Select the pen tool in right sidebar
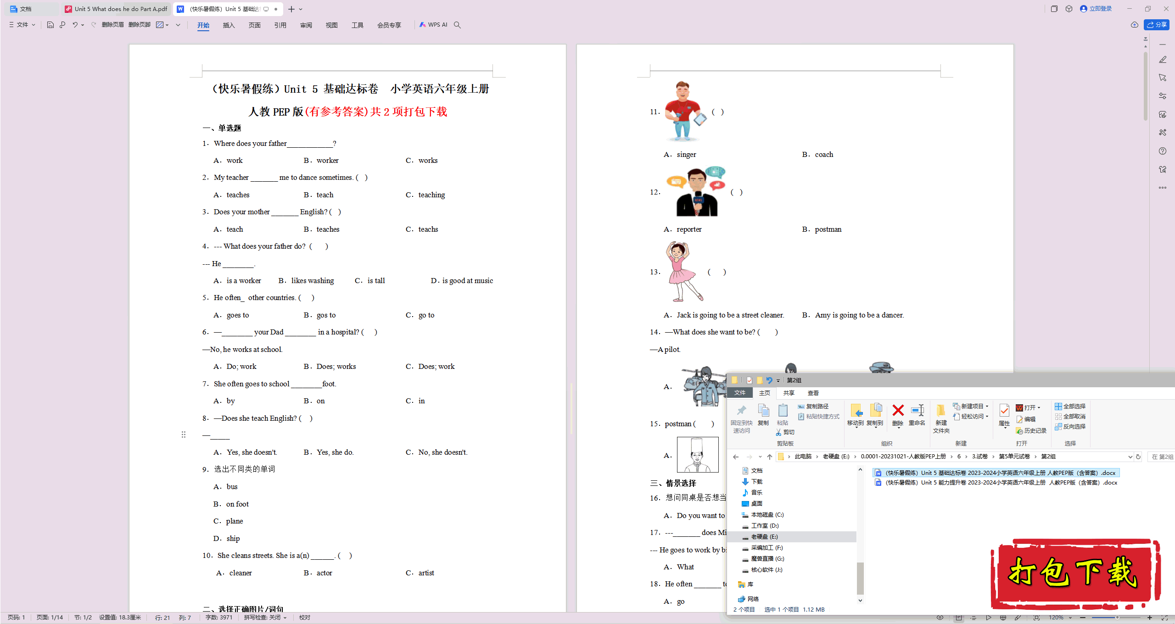The height and width of the screenshot is (624, 1175). [1163, 60]
